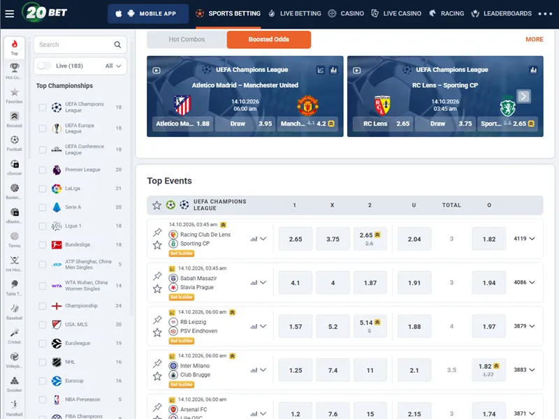The image size is (559, 419).
Task: Favorite UEFA Champions League header star
Action: 157,205
